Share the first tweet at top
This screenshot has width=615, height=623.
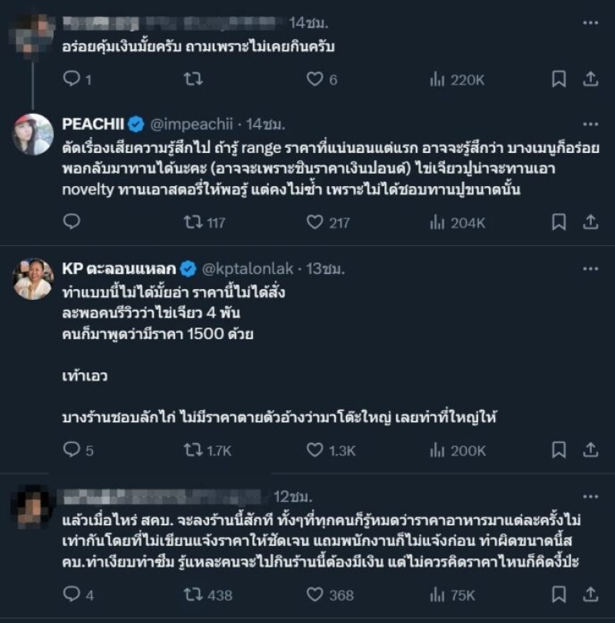(590, 79)
